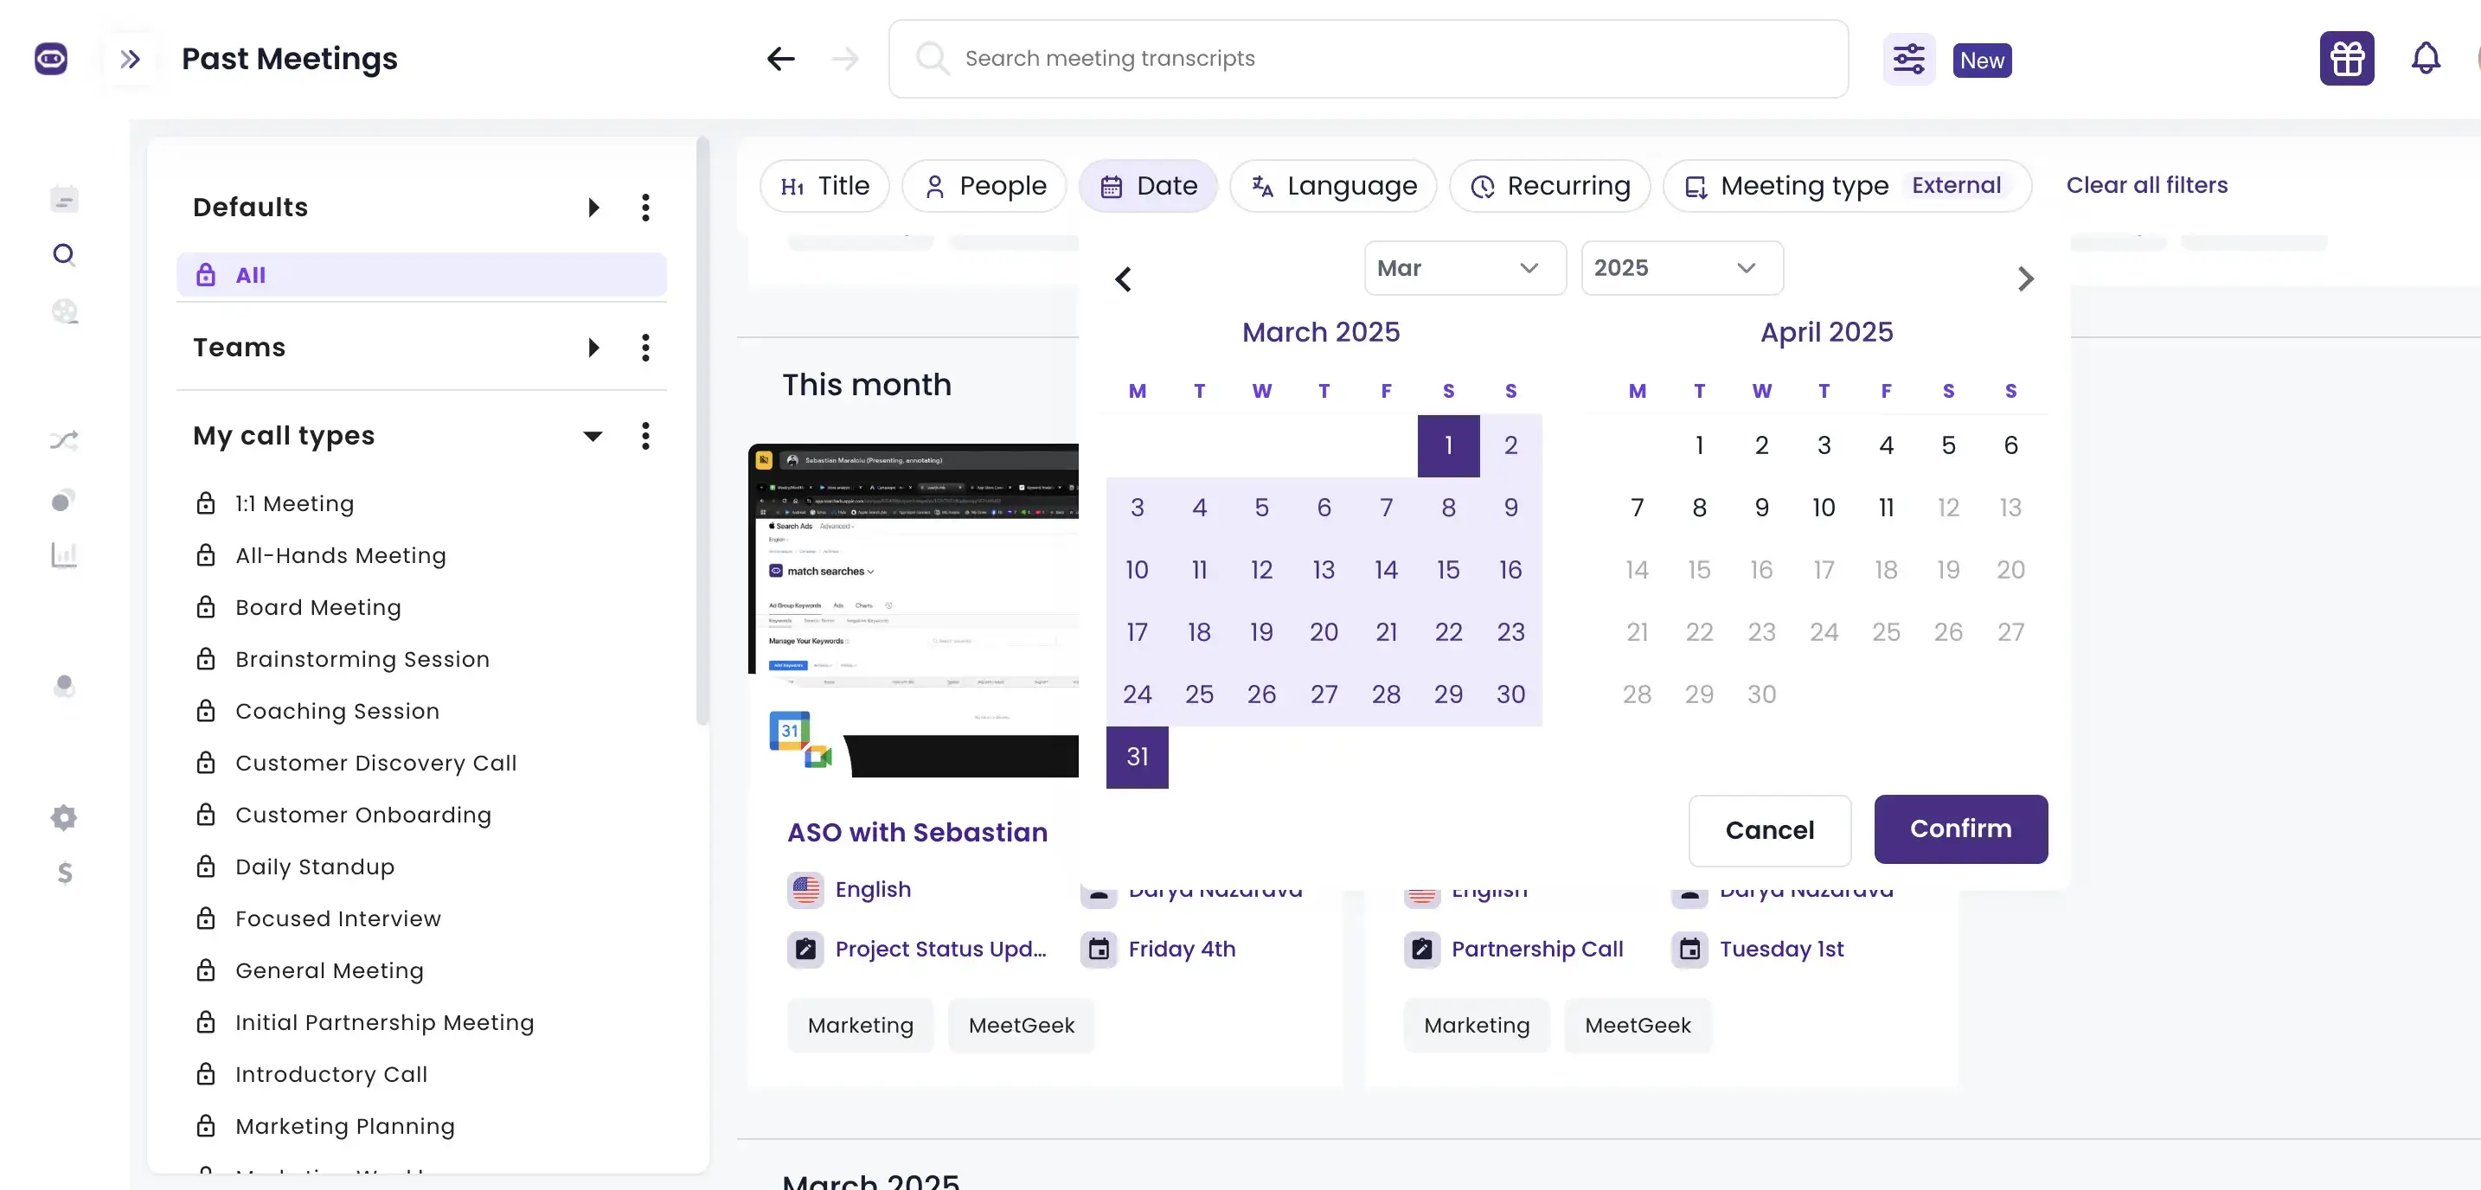Viewport: 2481px width, 1190px height.
Task: Open sidebar Settings gear icon
Action: [x=63, y=817]
